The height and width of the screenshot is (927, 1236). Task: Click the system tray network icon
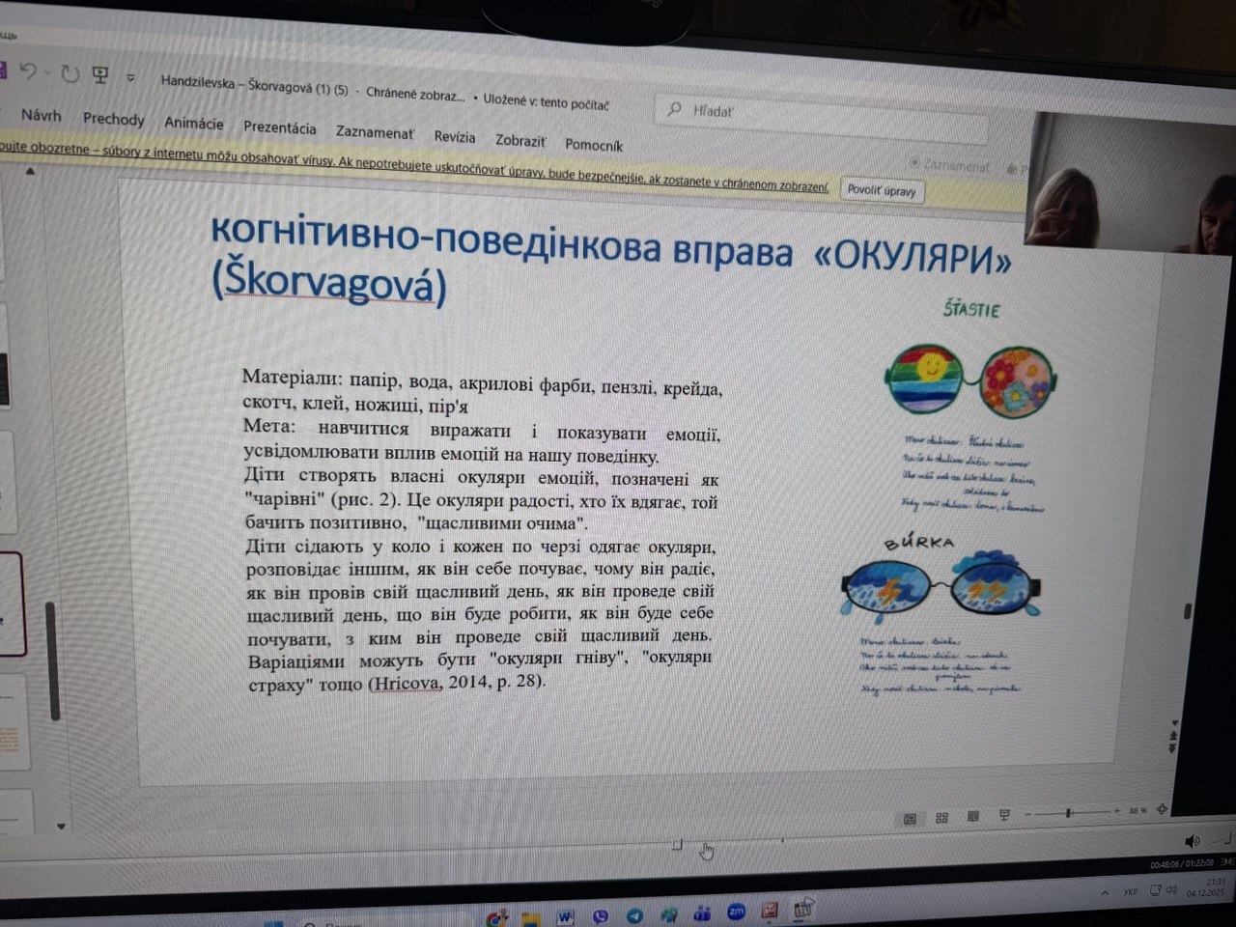coord(1155,890)
